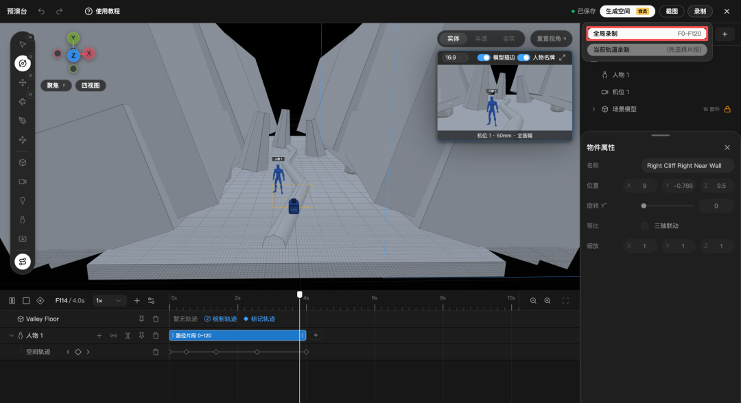
Task: Go to next keyframe on 空间轨迹
Action: (88, 352)
